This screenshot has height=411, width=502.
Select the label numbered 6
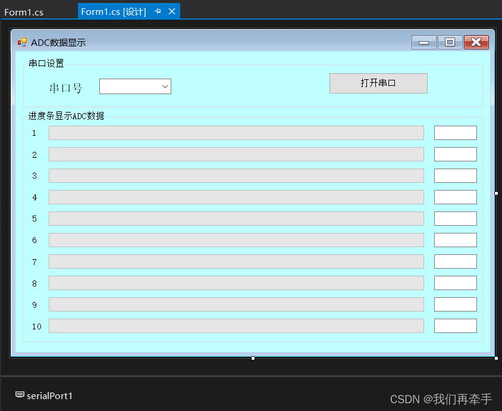pos(34,240)
